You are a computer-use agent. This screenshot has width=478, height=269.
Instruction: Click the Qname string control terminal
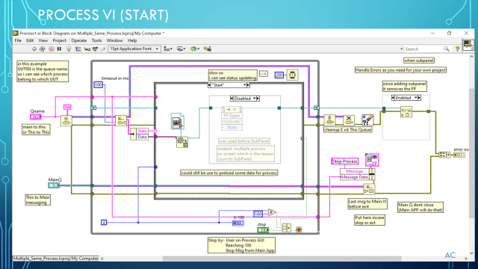click(x=36, y=117)
